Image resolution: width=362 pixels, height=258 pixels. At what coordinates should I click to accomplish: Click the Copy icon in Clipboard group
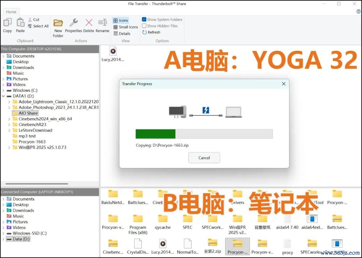(7, 22)
